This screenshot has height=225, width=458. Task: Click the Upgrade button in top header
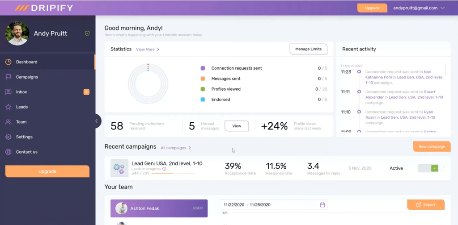[x=372, y=8]
